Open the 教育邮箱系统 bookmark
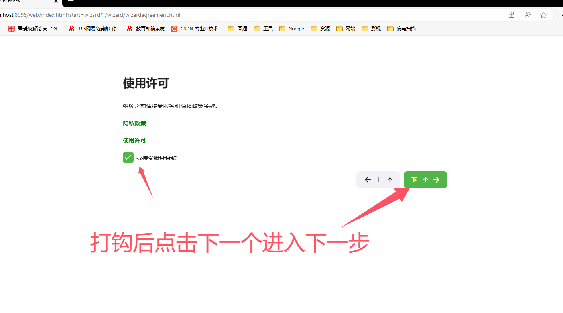Viewport: 563px width, 313px height. (x=146, y=29)
